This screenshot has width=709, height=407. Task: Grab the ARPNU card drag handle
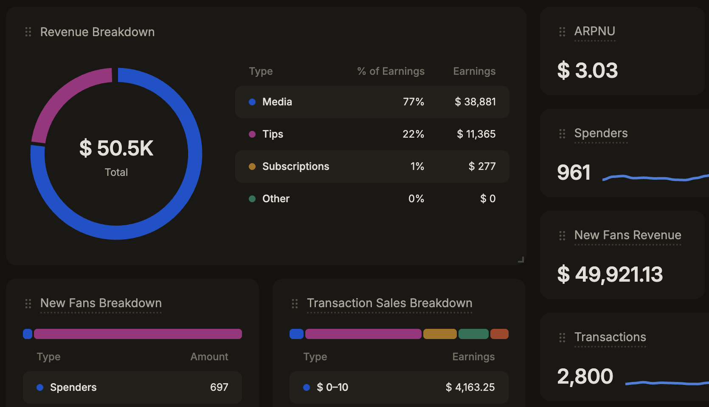tap(562, 32)
